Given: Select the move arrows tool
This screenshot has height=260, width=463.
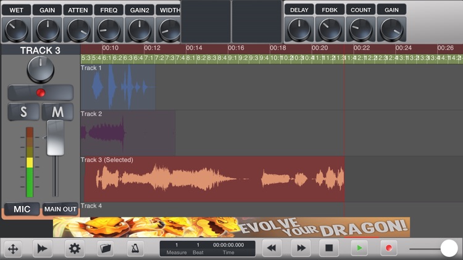Looking at the screenshot, I should pyautogui.click(x=13, y=248).
